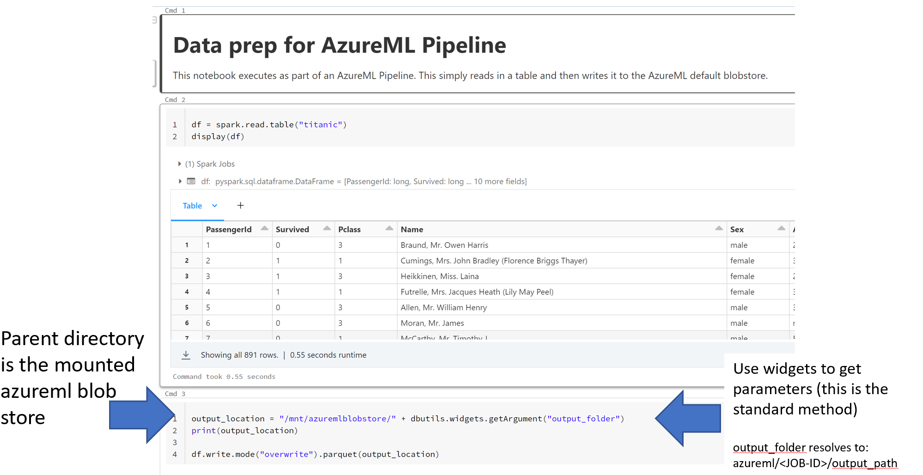Expand the (1) Spark Jobs section
Screen dimensions: 923x475
(179, 164)
